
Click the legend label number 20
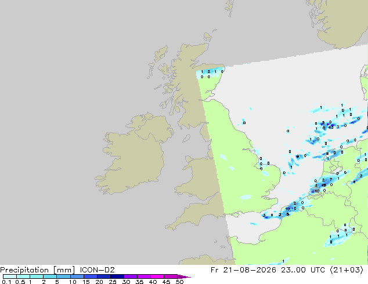(99, 282)
